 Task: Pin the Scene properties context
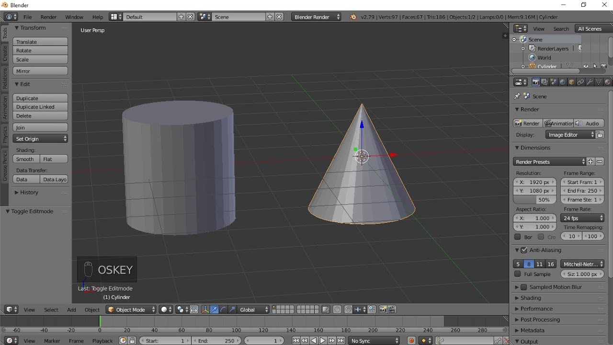point(518,96)
